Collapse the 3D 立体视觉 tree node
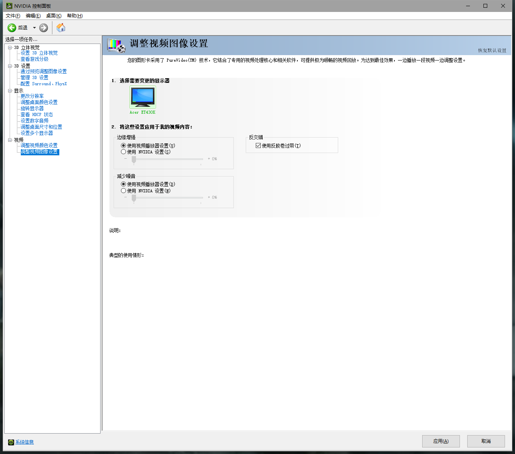This screenshot has height=454, width=515. [x=10, y=47]
